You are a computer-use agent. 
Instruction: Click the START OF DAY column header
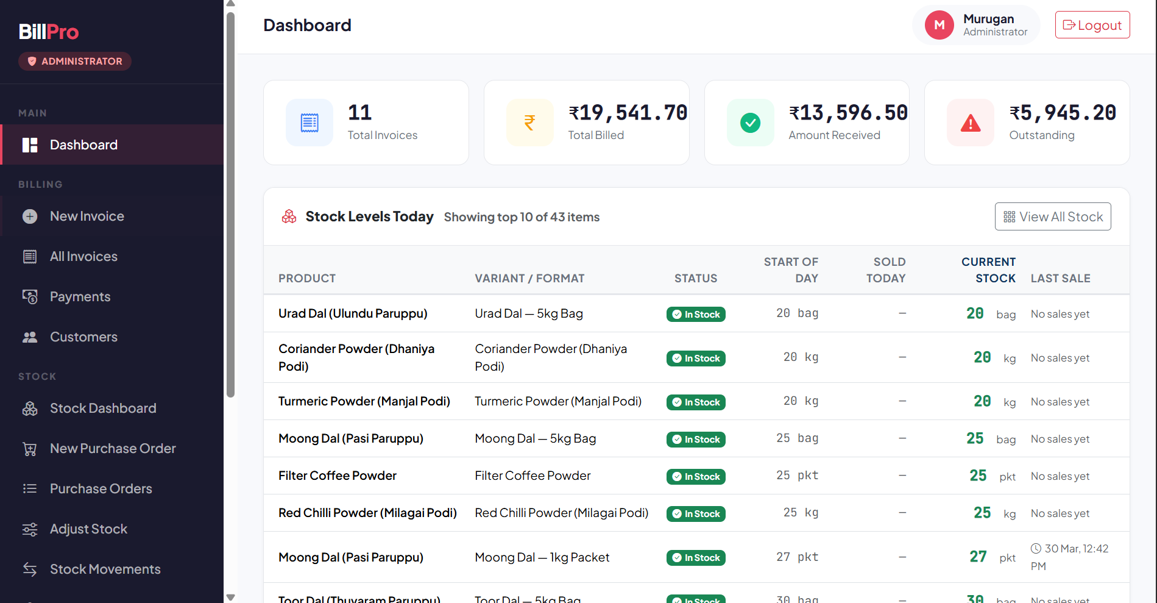(x=791, y=270)
